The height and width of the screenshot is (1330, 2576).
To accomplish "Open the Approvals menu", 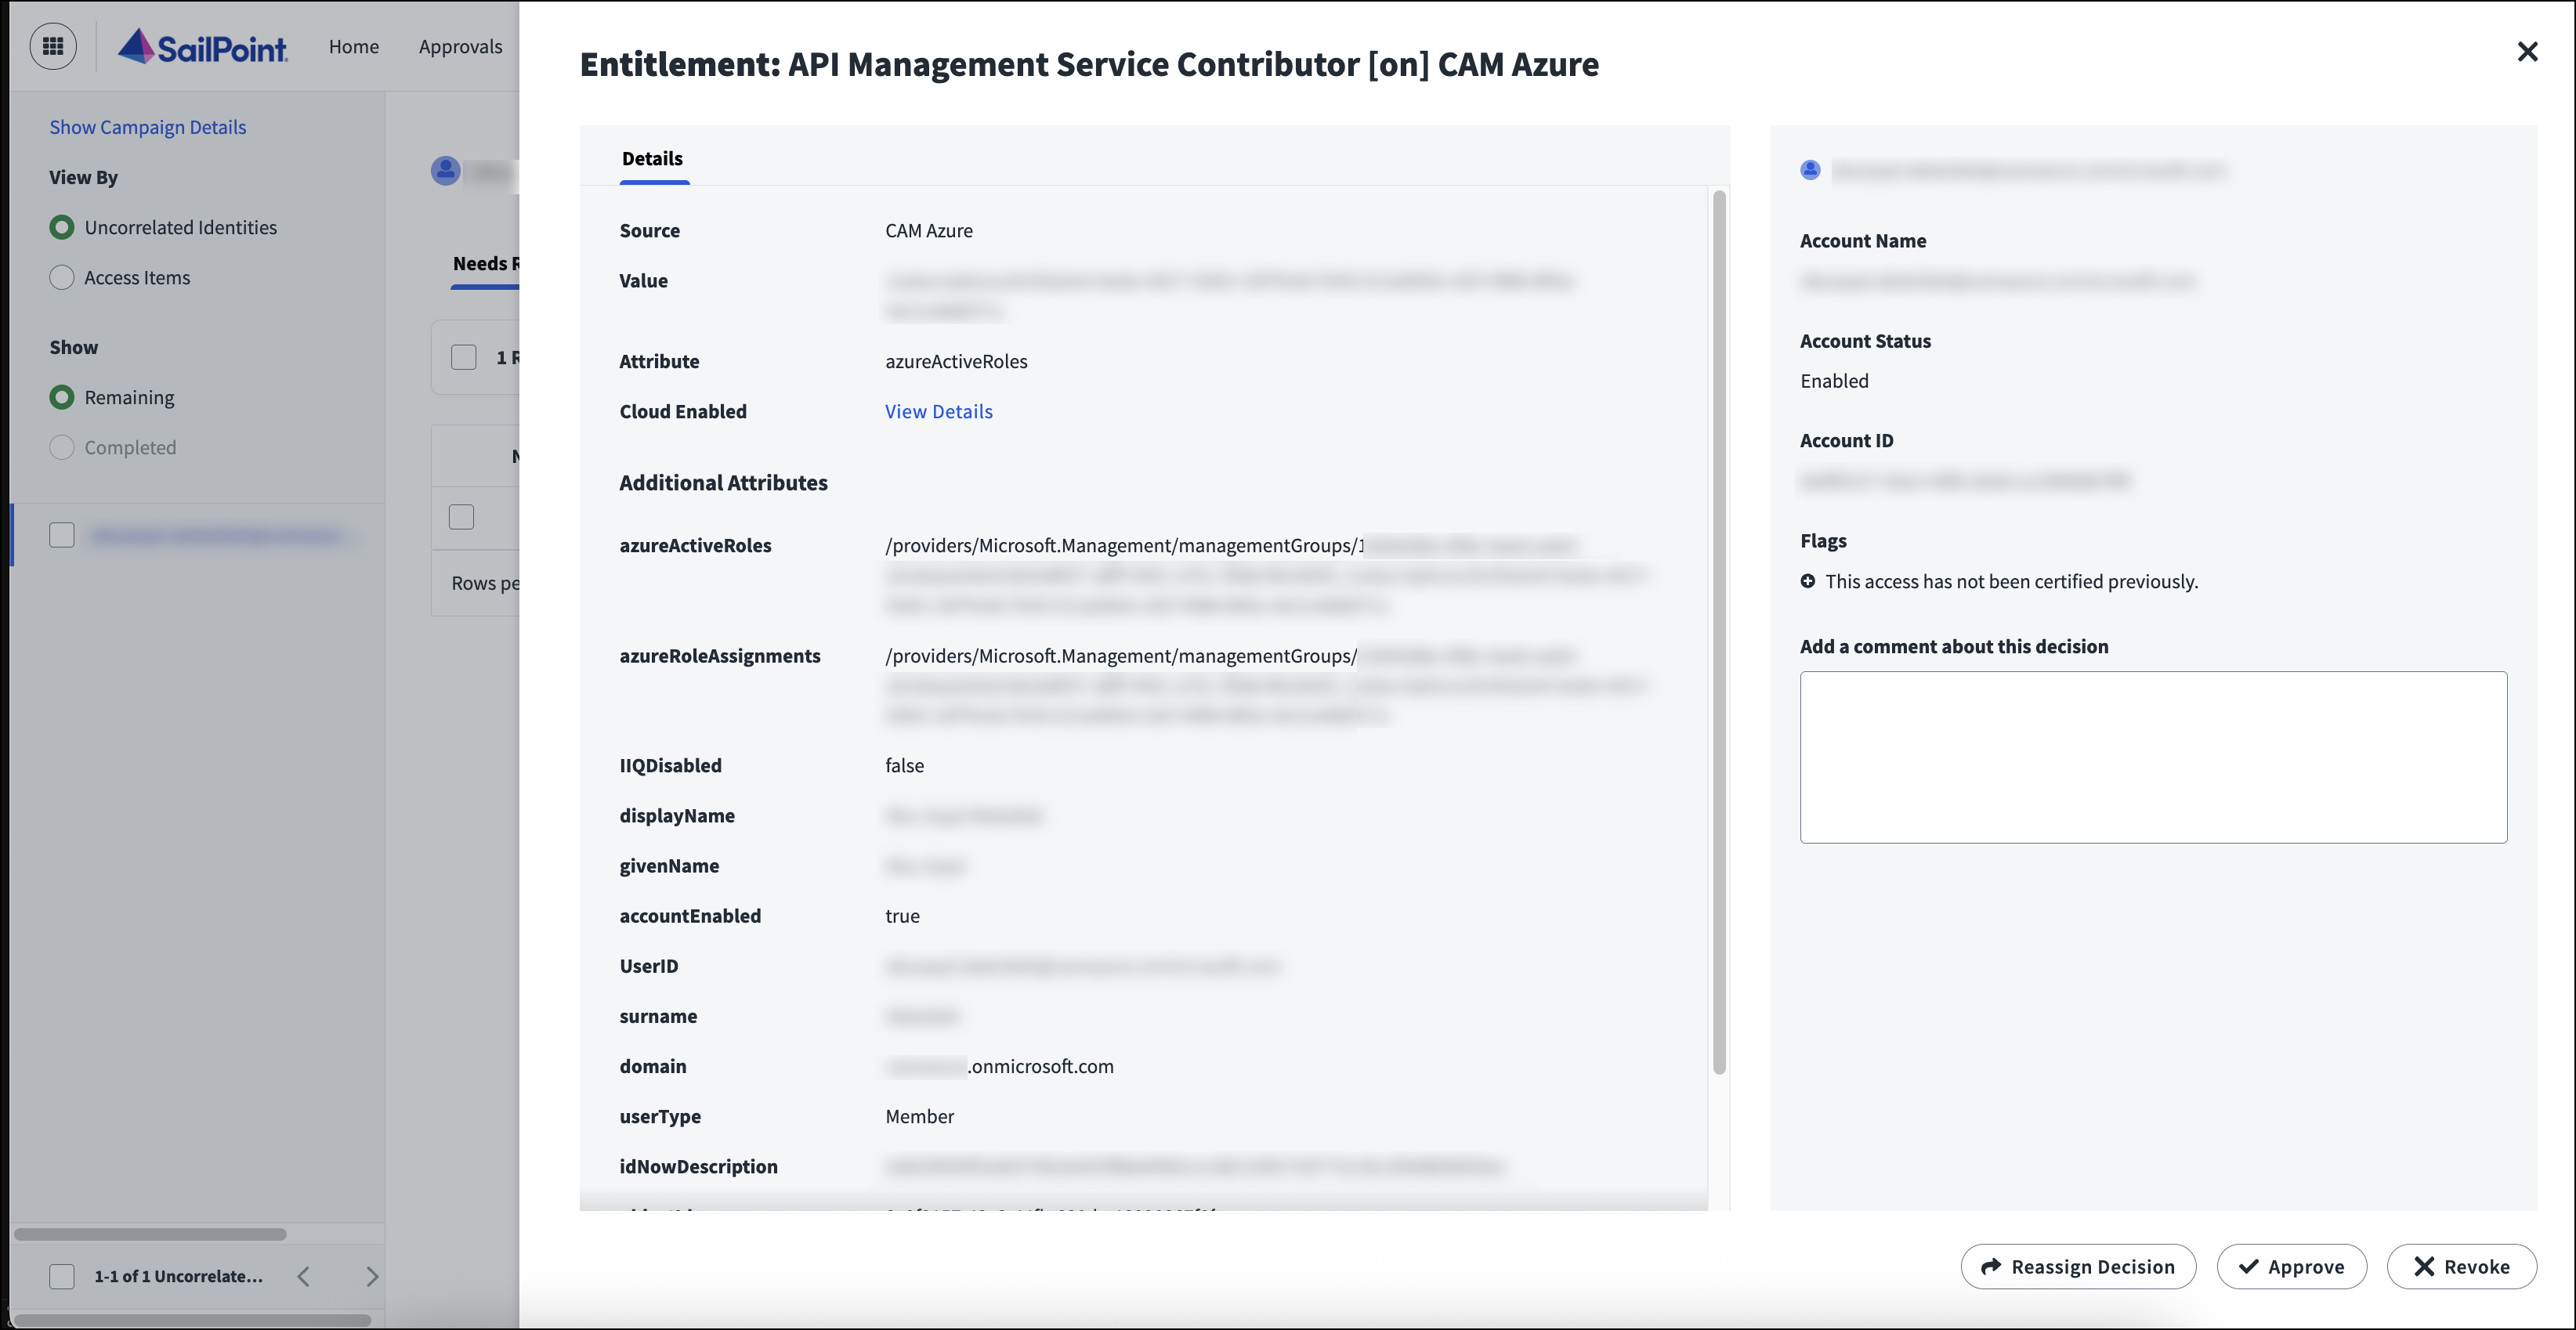I will coord(460,47).
